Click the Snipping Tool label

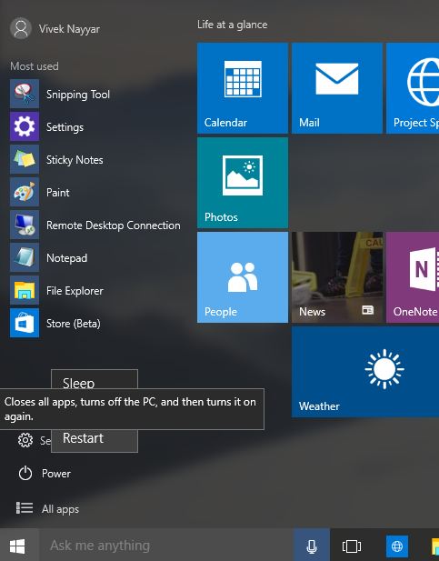tap(78, 95)
